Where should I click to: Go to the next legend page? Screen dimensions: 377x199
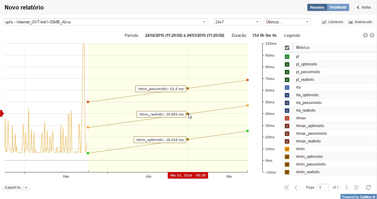coord(346,187)
